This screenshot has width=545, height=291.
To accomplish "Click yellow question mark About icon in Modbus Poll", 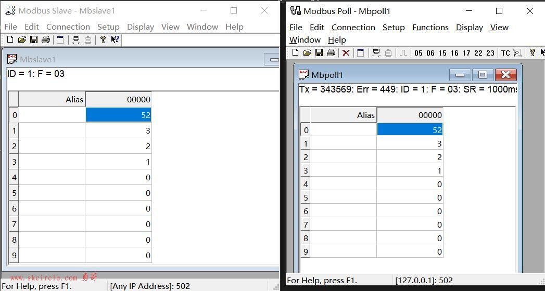I will click(532, 52).
